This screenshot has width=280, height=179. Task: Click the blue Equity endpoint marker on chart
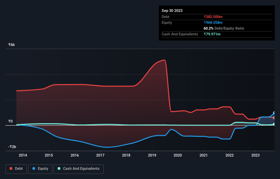pos(274,113)
